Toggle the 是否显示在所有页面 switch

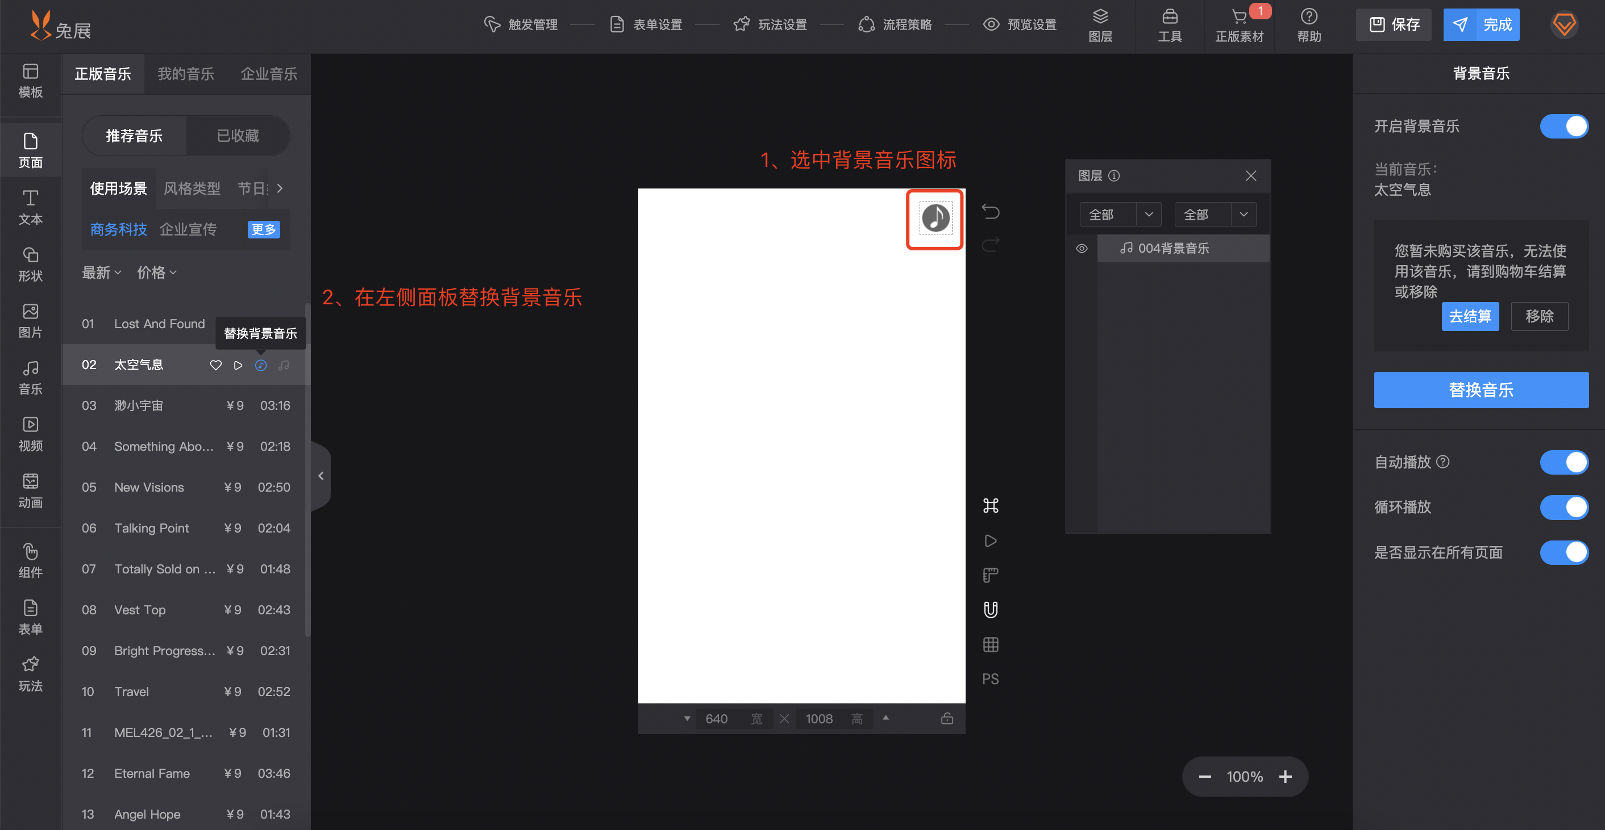[1564, 552]
